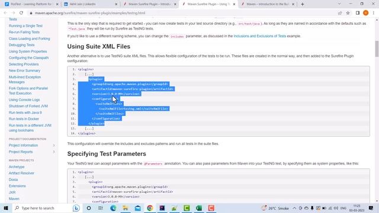Open tab search dropdown arrow

point(339,4)
